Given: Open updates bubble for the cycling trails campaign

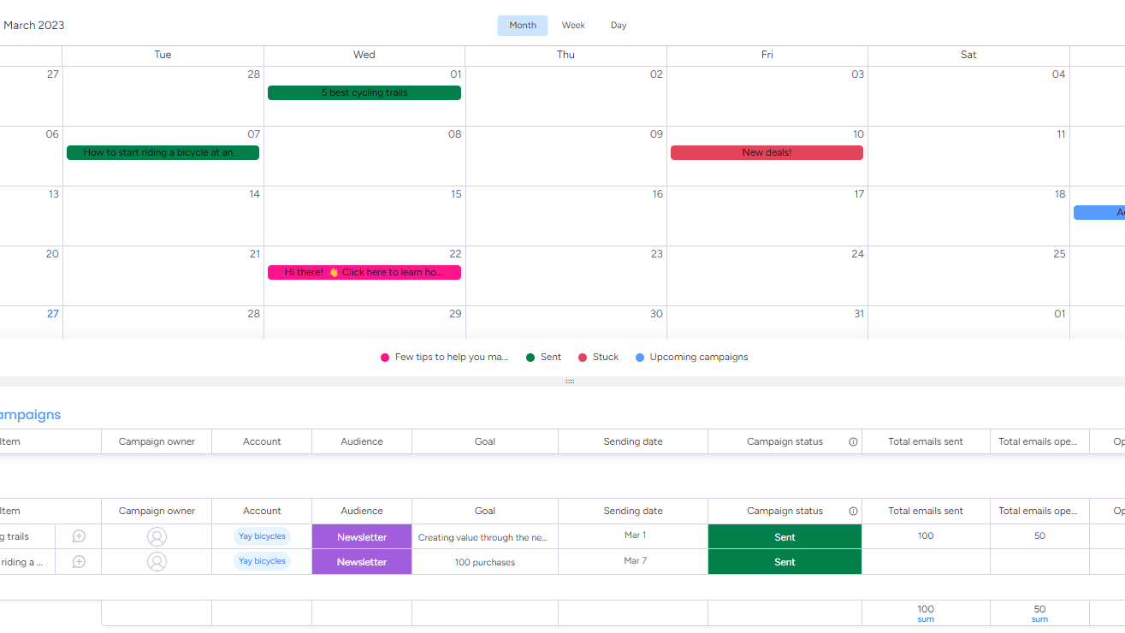Looking at the screenshot, I should click(x=78, y=536).
